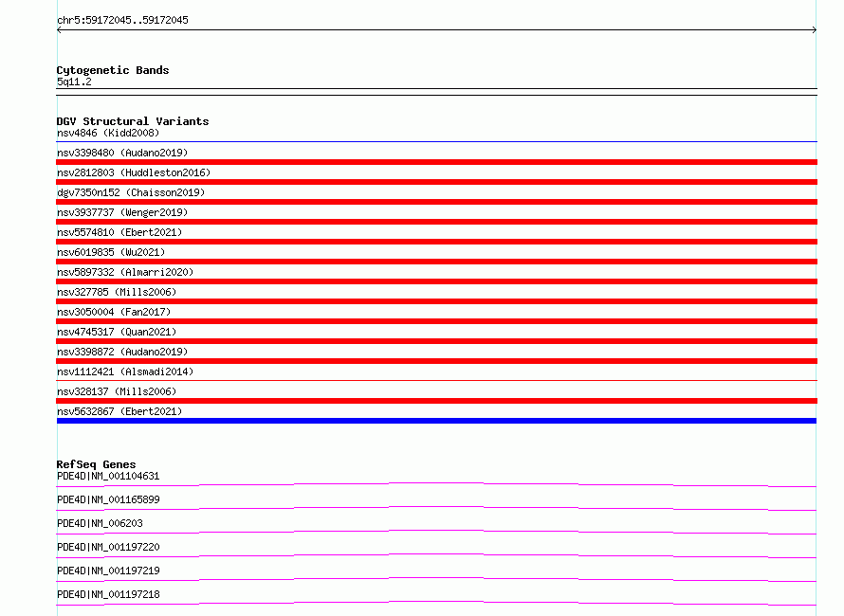Click magenta intron line under NM_006203
The width and height of the screenshot is (844, 616).
(436, 532)
